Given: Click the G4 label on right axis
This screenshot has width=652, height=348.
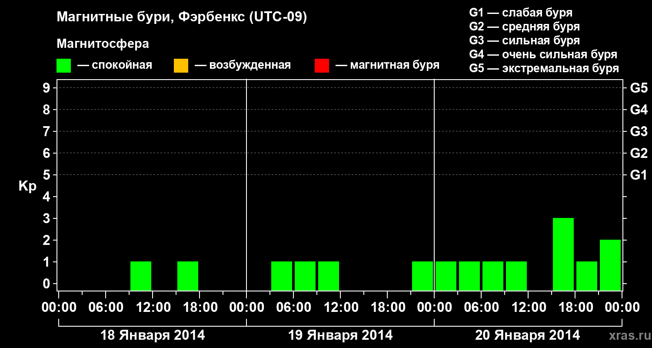Looking at the screenshot, I should click(639, 110).
